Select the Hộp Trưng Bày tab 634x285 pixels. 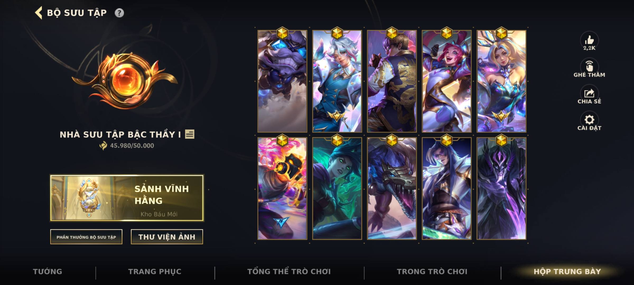(567, 271)
